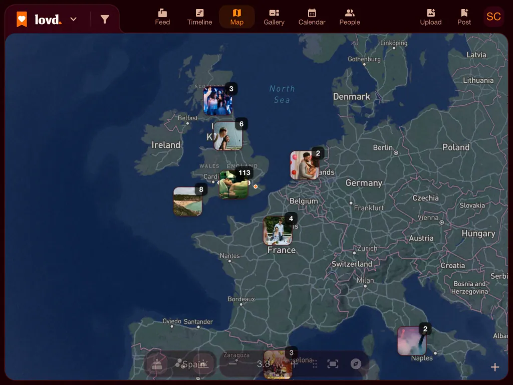The height and width of the screenshot is (385, 513).
Task: Click the Lithuania country label
Action: (x=478, y=80)
